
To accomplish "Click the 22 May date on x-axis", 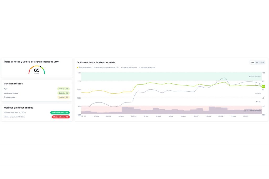I will pyautogui.click(x=220, y=116).
